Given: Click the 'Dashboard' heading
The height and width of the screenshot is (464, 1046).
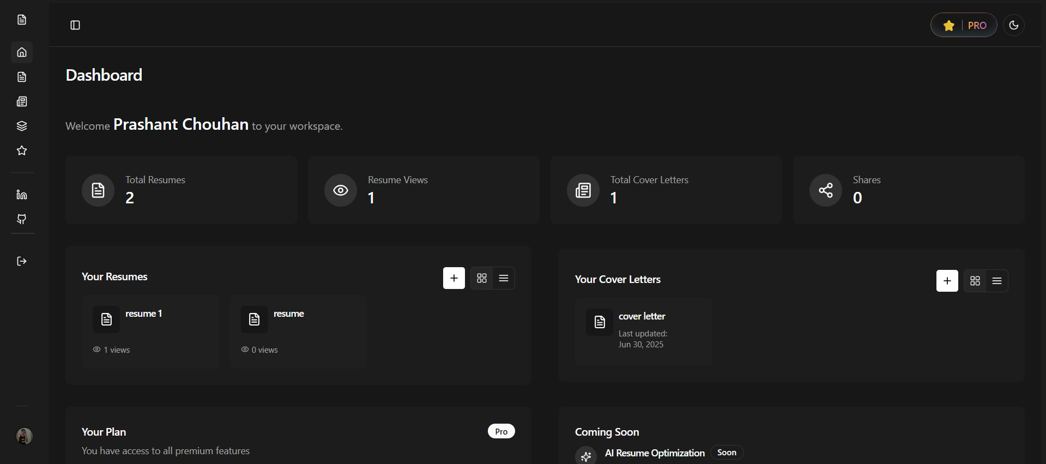Looking at the screenshot, I should point(104,75).
